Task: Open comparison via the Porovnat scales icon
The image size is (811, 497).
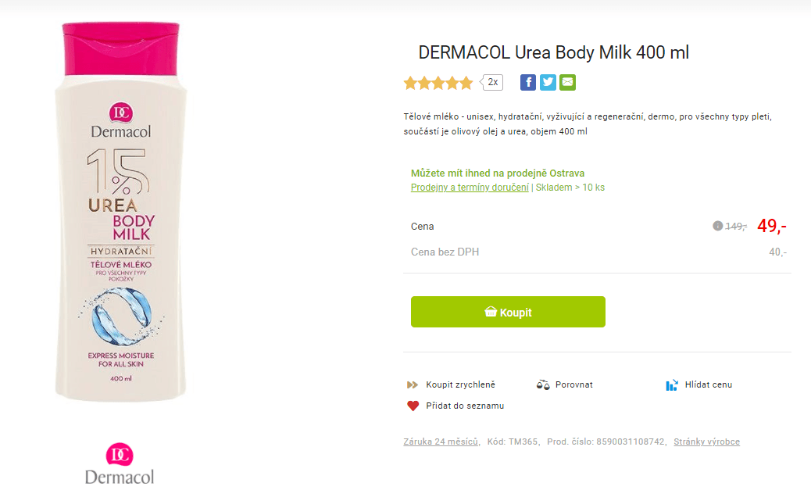Action: [543, 384]
